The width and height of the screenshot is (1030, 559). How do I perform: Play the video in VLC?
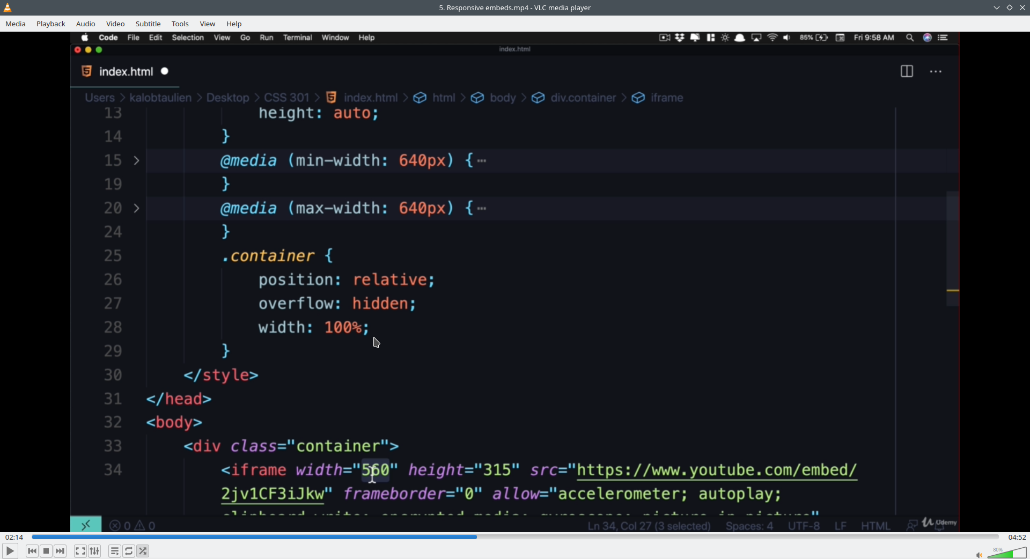(10, 551)
